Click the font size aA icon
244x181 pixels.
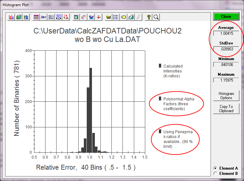coord(66,17)
